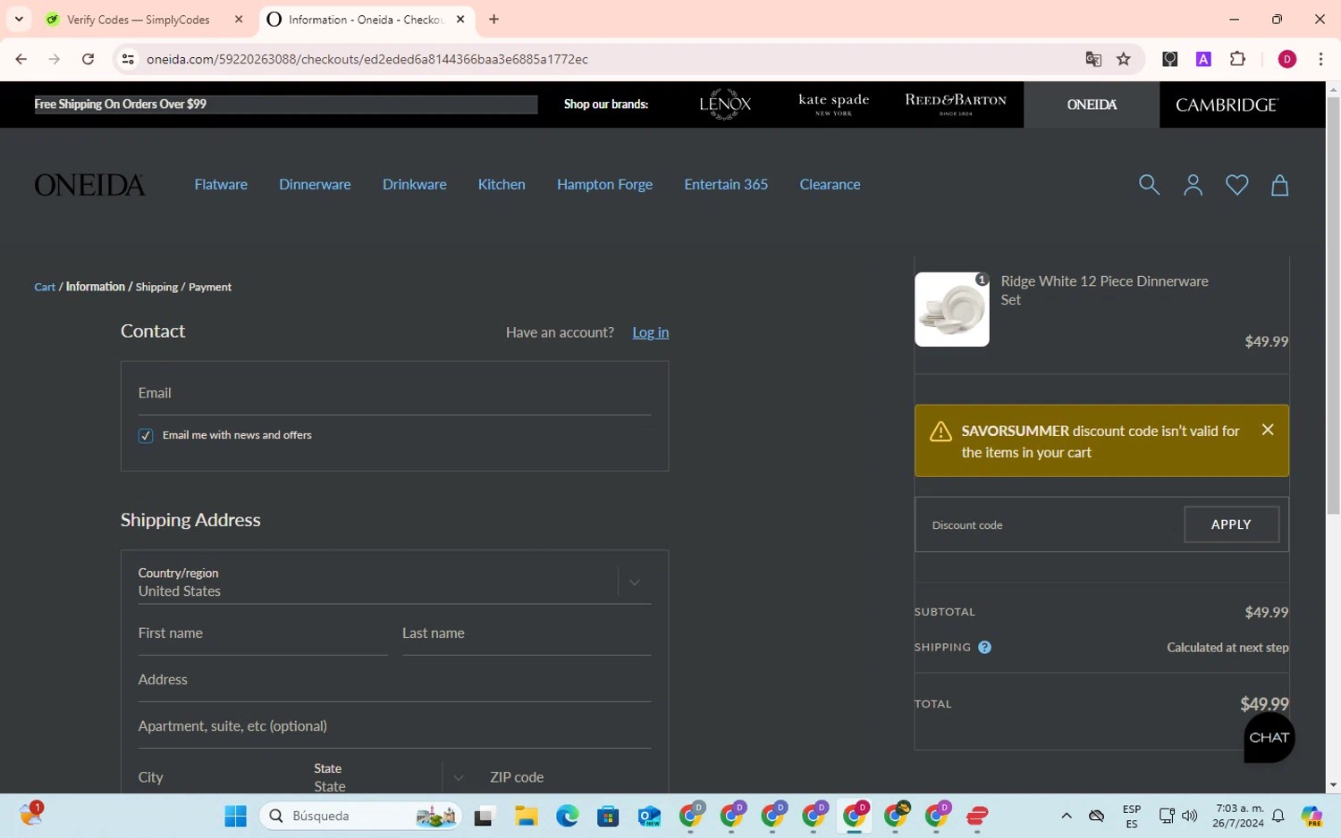Image resolution: width=1341 pixels, height=838 pixels.
Task: Open Microsoft Store from the taskbar
Action: pyautogui.click(x=608, y=816)
